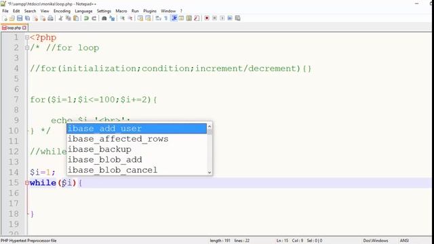Viewport: 434px width, 244px height.
Task: Open the Language menu
Action: pos(83,11)
